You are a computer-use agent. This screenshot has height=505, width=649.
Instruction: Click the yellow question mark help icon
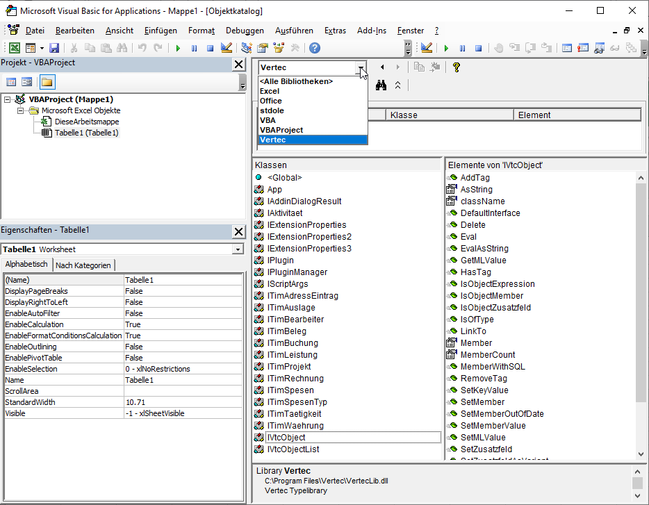coord(456,67)
